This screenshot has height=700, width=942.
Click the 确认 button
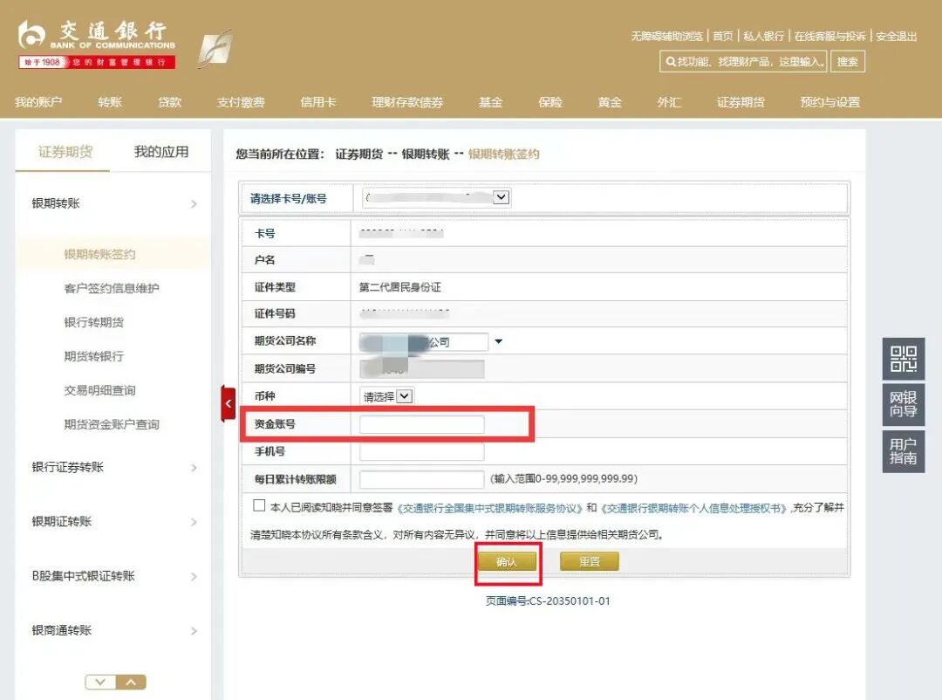pyautogui.click(x=507, y=562)
